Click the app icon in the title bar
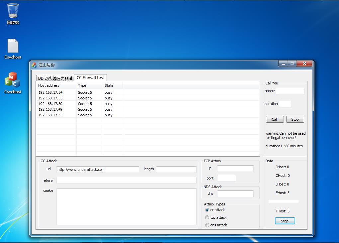Viewport: 339px width, 243px height. click(x=34, y=65)
